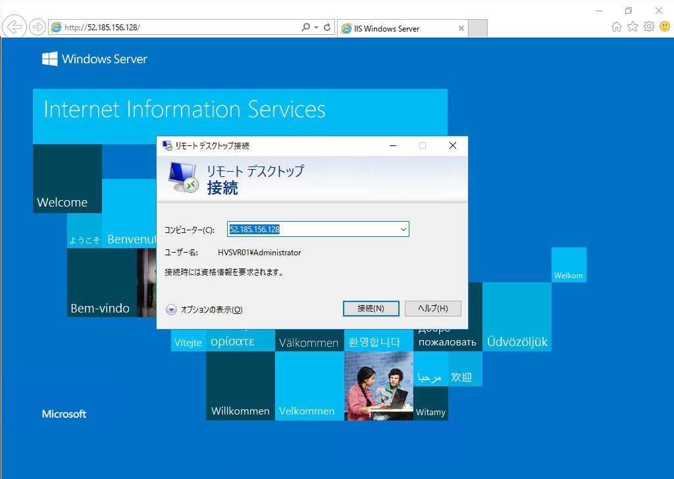Open Favorites with the star icon
674x479 pixels.
click(633, 27)
